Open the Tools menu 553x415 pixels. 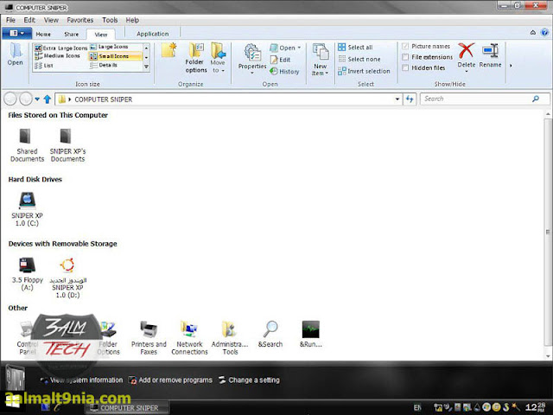[x=110, y=20]
